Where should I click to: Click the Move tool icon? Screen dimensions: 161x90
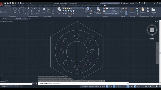click(x=28, y=8)
